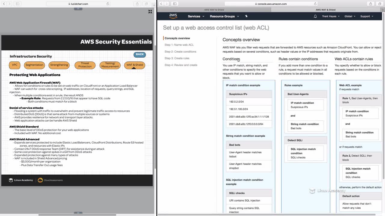Click the pin icon in the AWS navigation bar

[246, 16]
